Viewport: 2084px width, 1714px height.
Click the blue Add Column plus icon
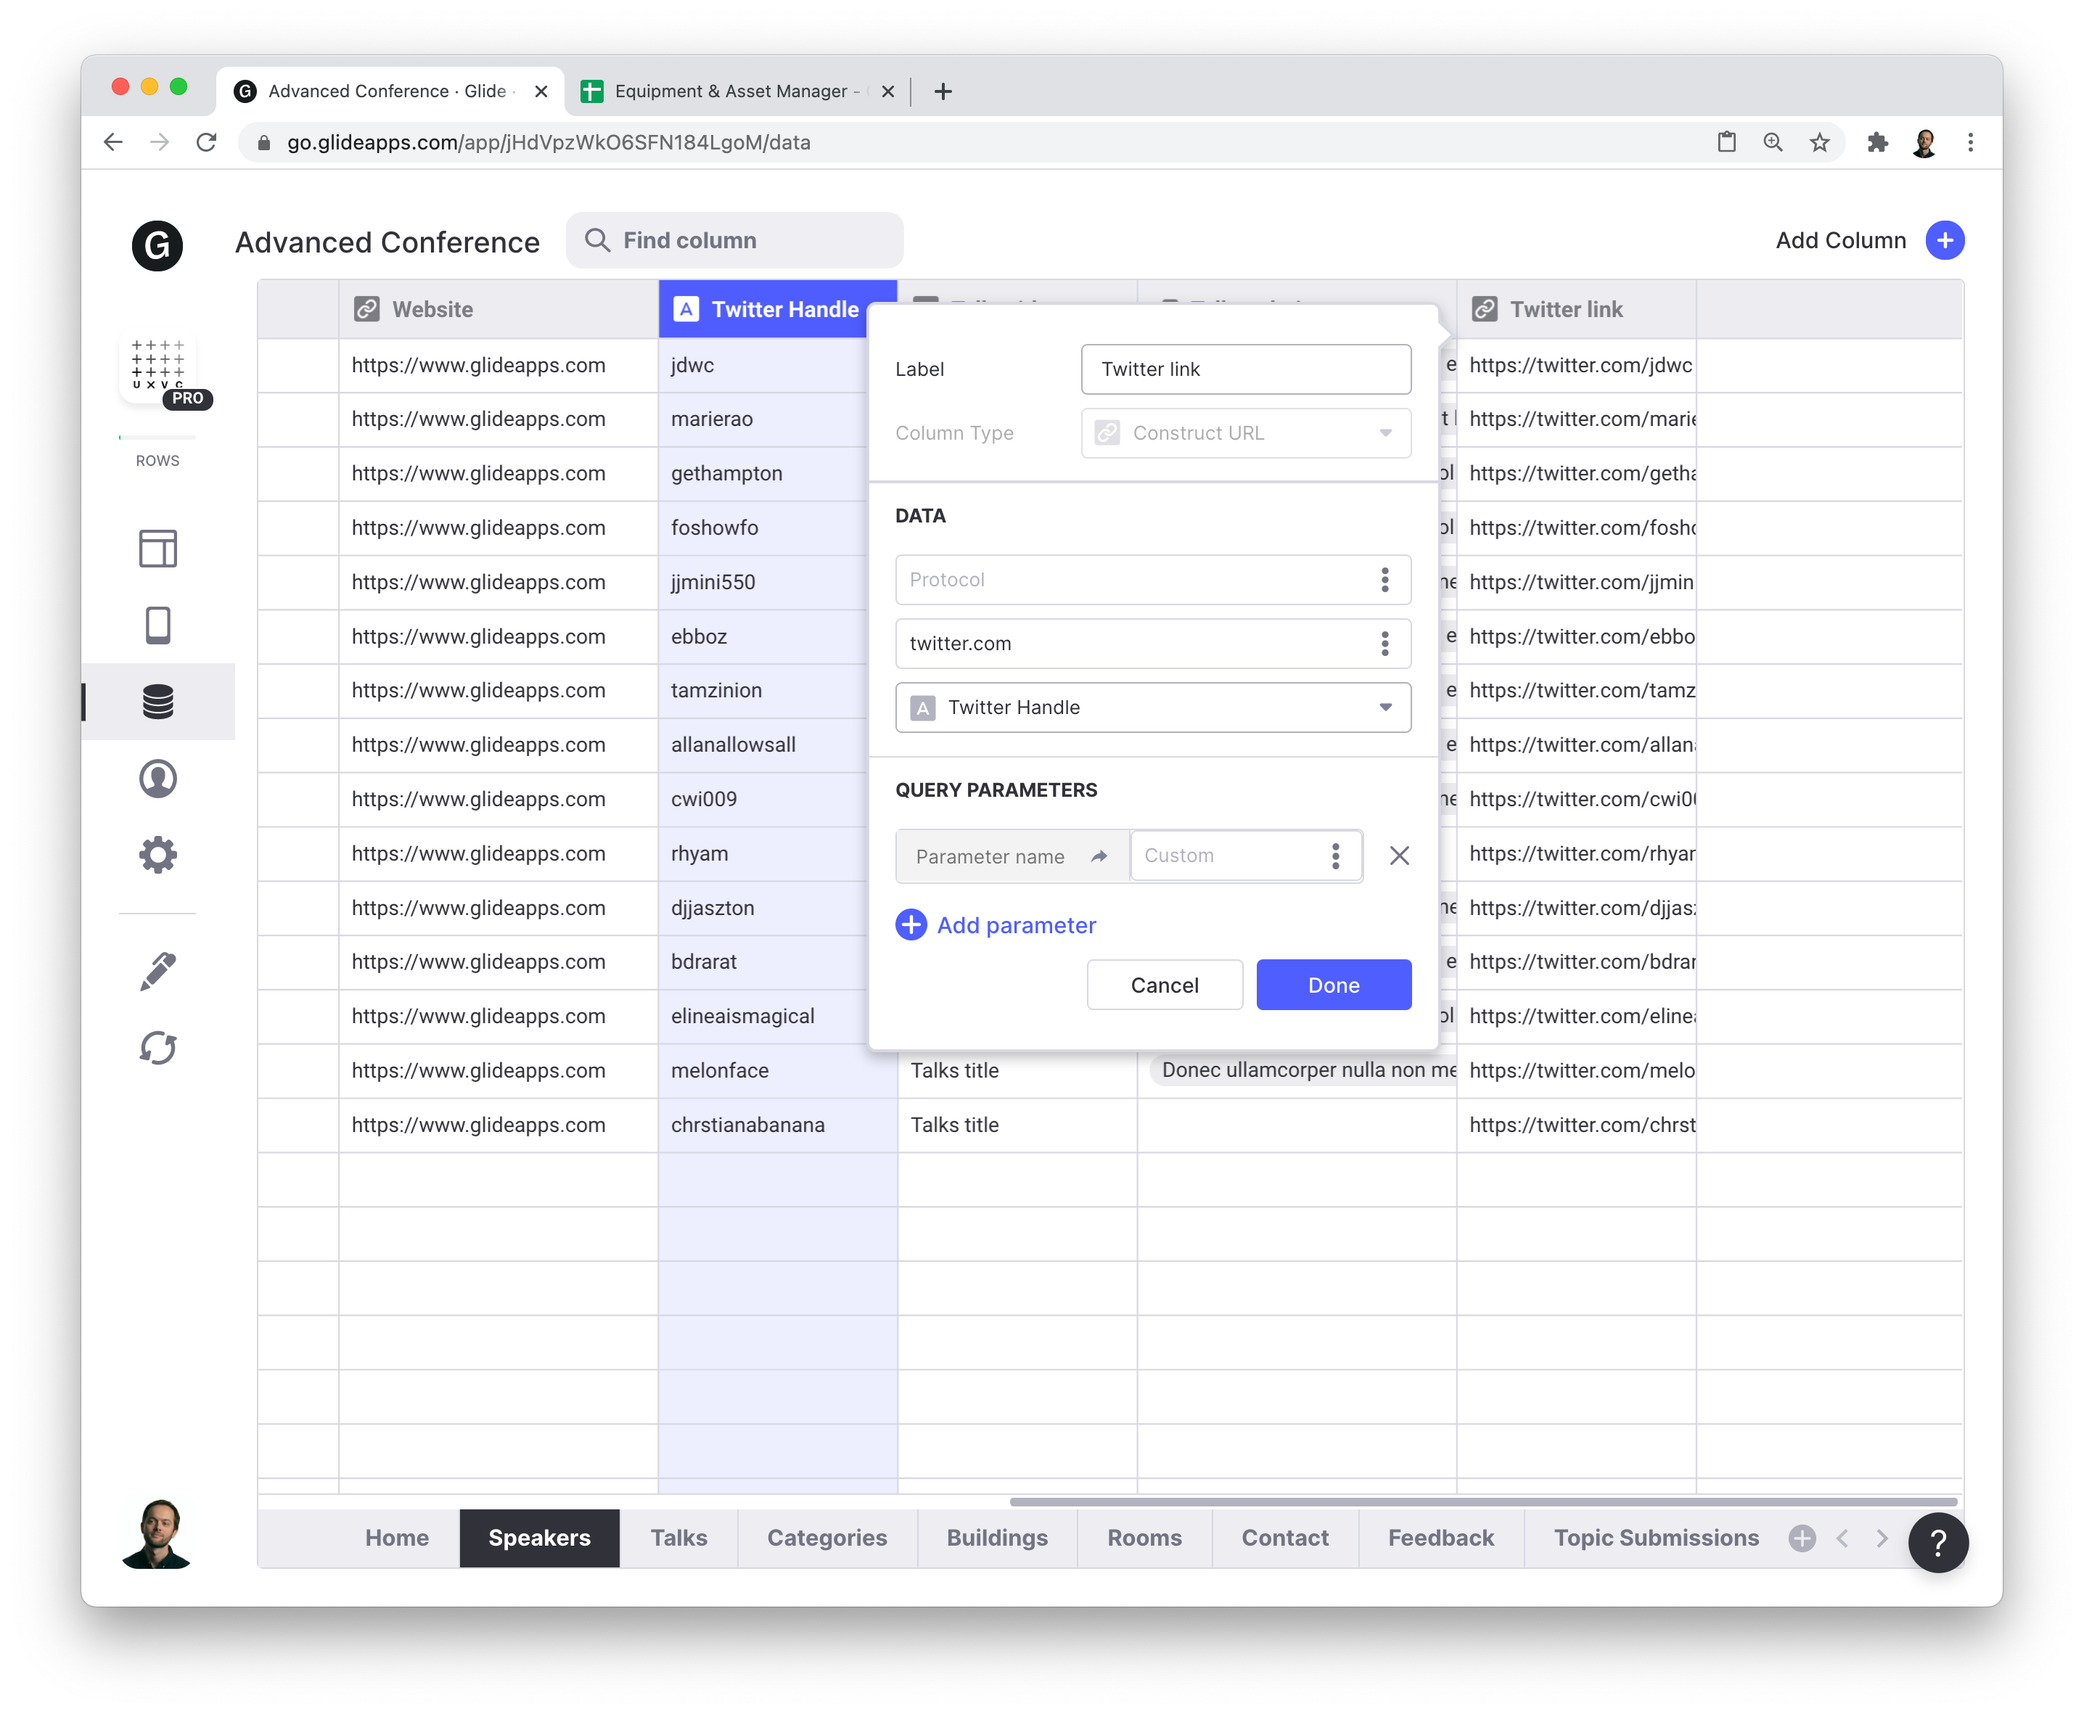tap(1944, 241)
